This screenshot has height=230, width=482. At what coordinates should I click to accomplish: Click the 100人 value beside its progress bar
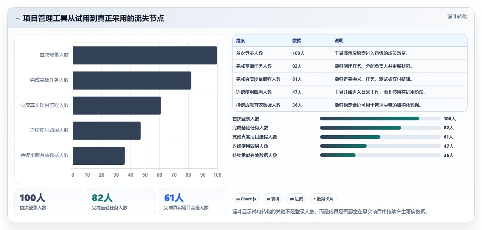point(450,119)
